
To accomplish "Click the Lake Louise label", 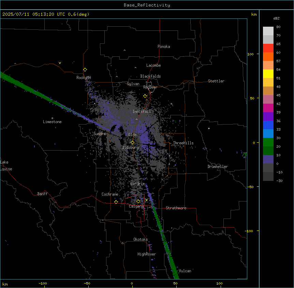I will tap(6, 166).
